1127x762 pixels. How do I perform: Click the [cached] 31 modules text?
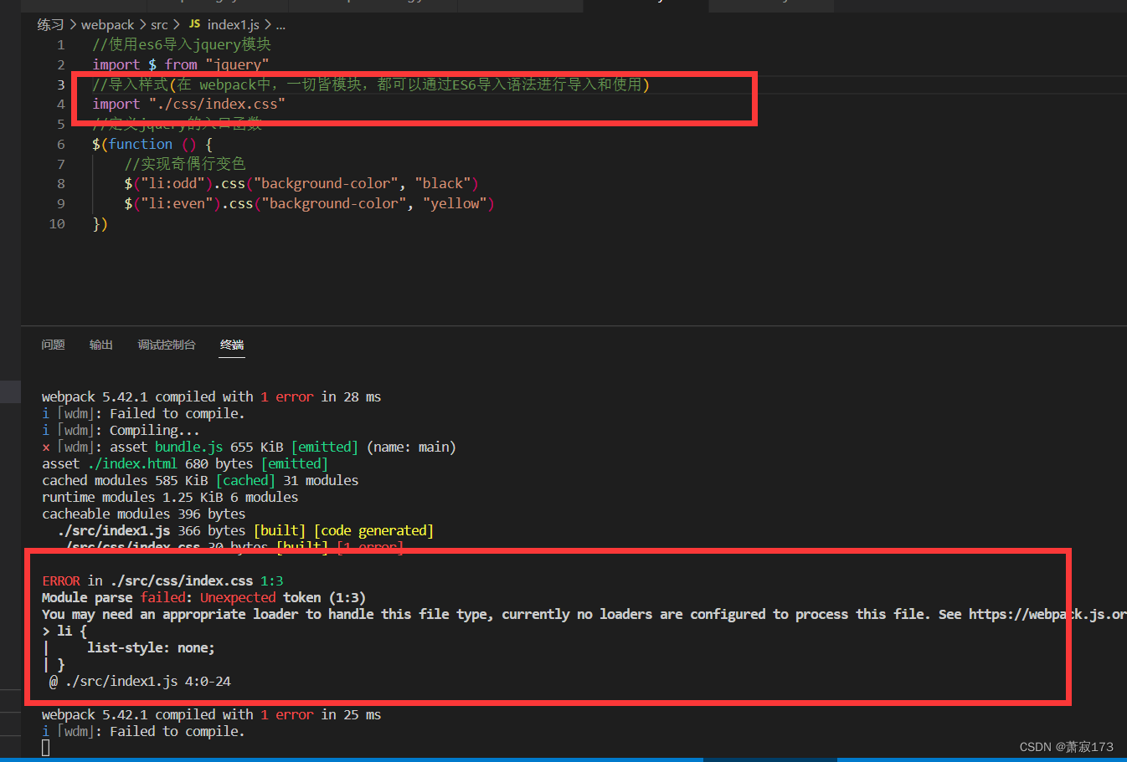coord(287,480)
